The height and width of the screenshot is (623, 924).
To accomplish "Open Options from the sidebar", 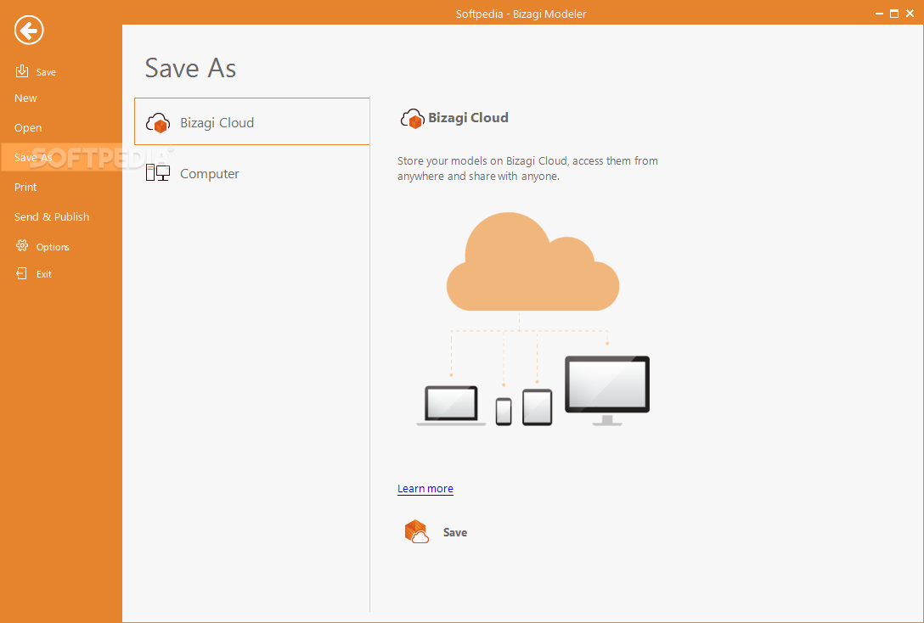I will [53, 247].
